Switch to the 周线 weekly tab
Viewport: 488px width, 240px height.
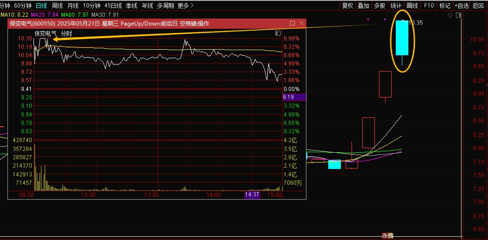tap(57, 6)
